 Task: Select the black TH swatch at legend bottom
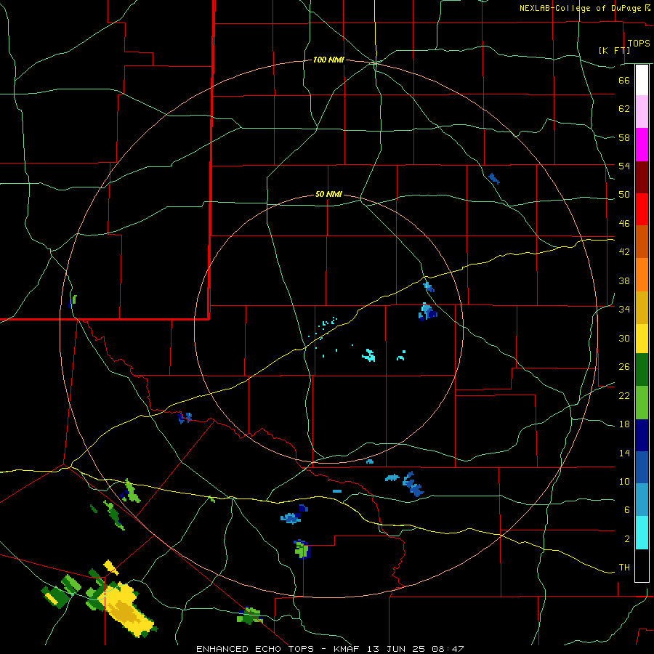[x=642, y=565]
